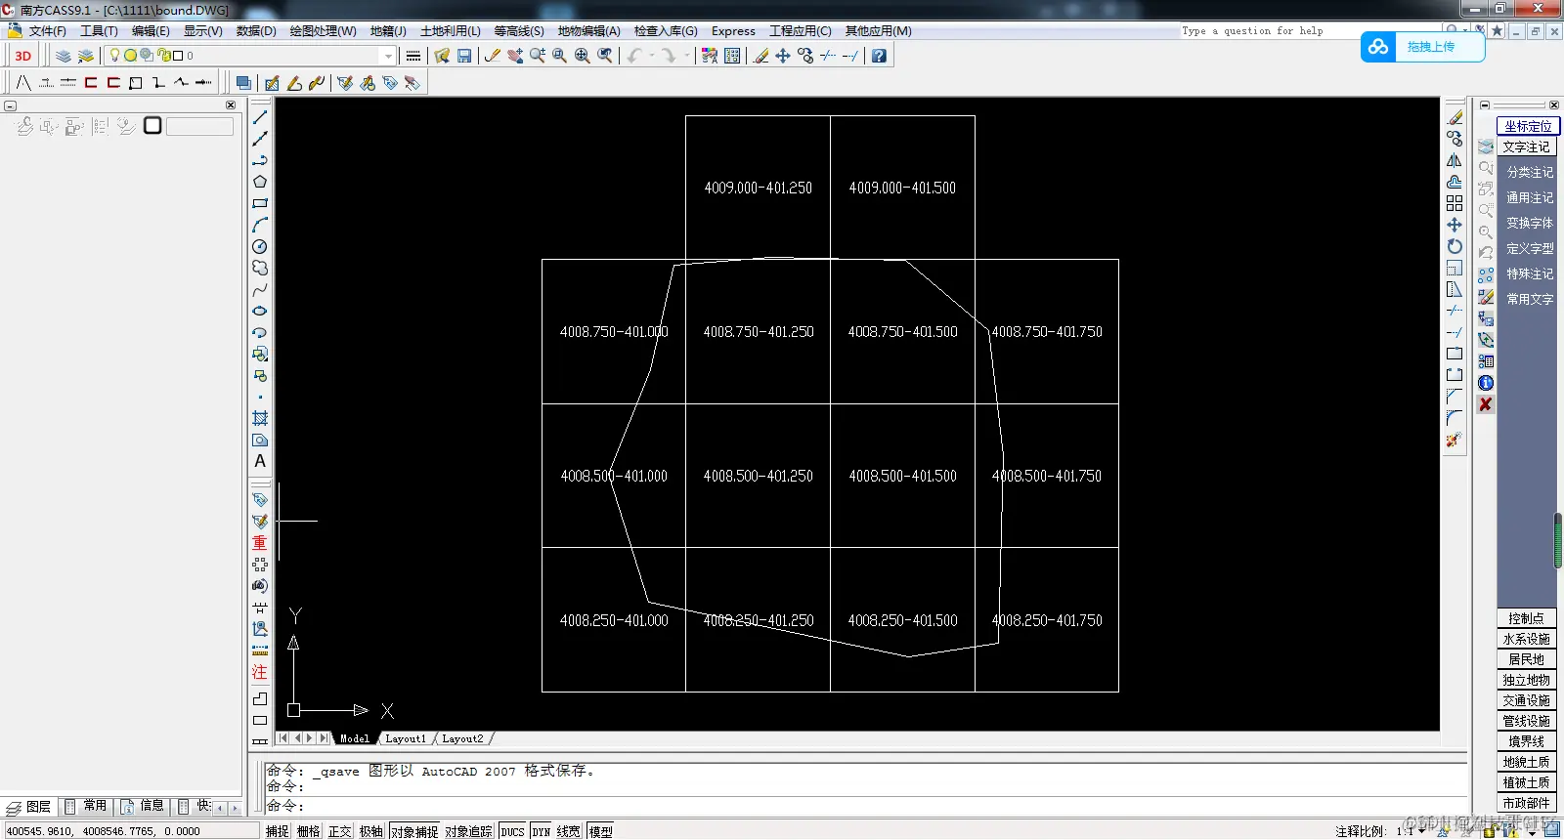
Task: Open the layer dropdown in top toolbar
Action: tap(389, 56)
